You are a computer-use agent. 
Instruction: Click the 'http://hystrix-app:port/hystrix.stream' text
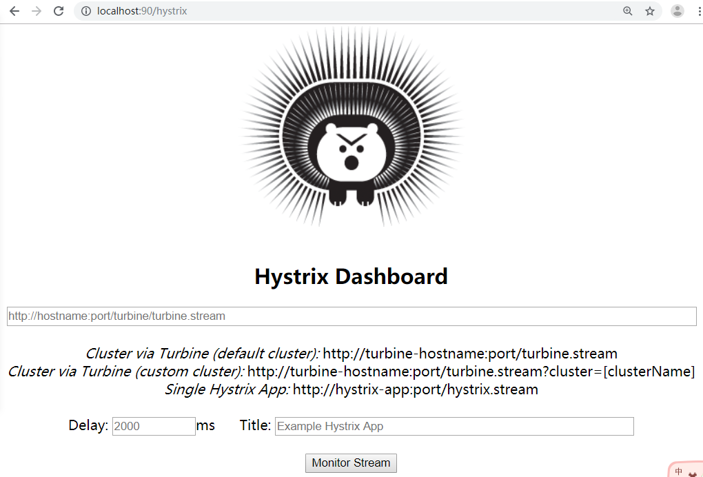coord(416,389)
